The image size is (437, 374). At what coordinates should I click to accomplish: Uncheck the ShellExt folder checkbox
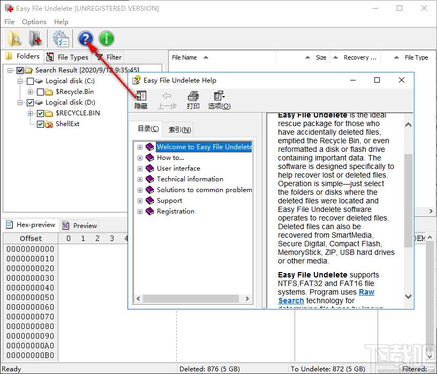pos(40,124)
